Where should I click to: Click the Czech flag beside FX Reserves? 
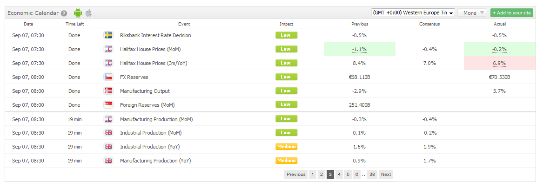click(x=108, y=77)
